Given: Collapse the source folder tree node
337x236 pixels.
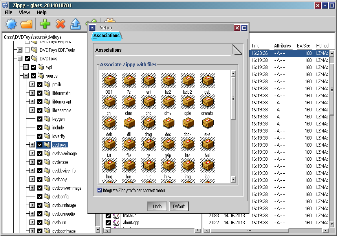Looking at the screenshot, I should point(26,76).
